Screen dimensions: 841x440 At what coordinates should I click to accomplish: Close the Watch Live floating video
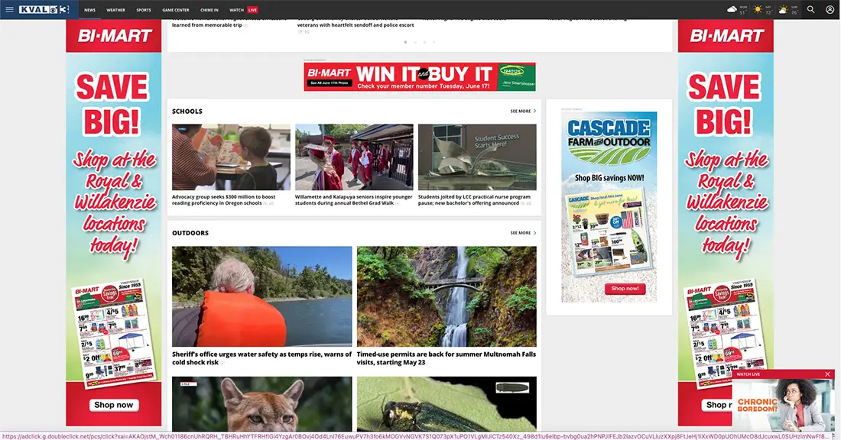[827, 374]
